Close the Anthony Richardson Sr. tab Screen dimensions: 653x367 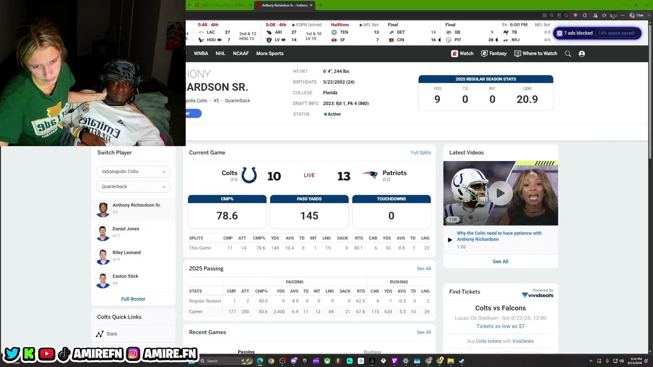tap(312, 5)
